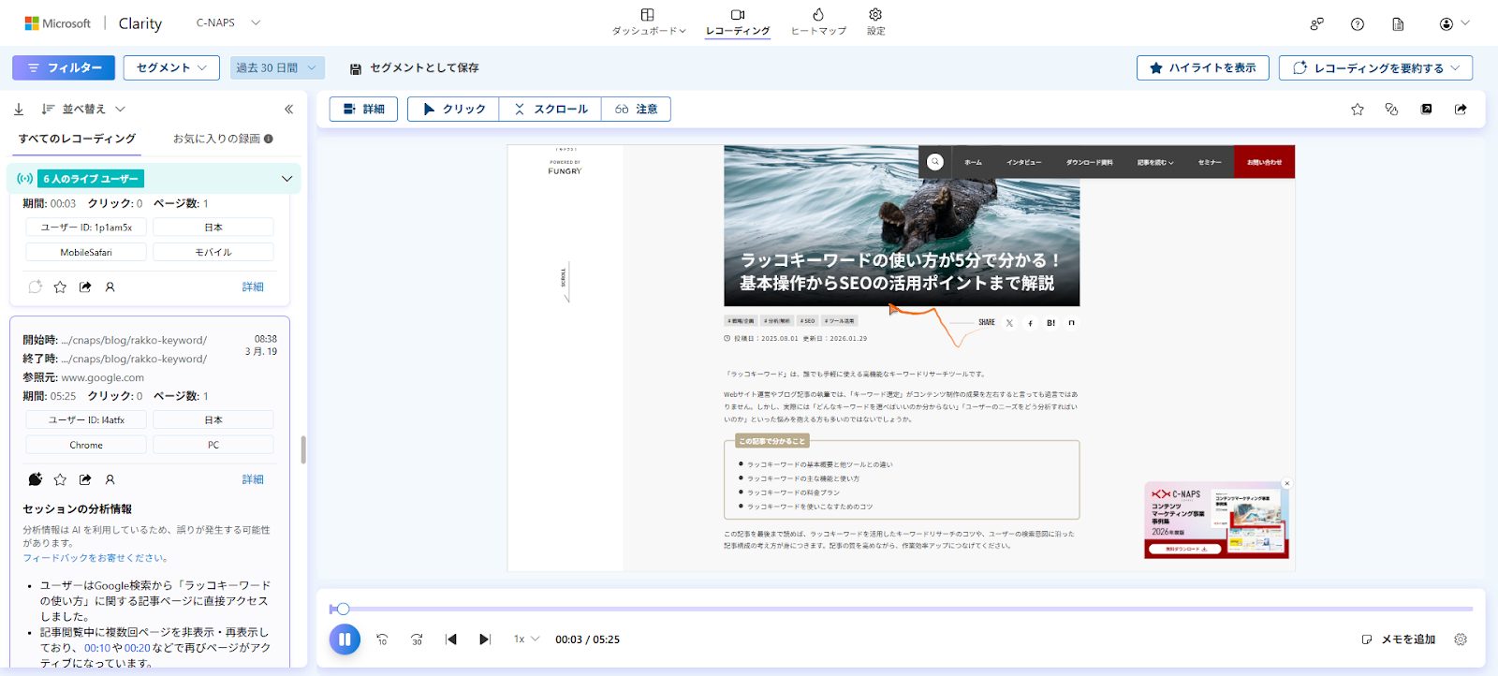Change the 過去 30 日間 date range

(276, 67)
